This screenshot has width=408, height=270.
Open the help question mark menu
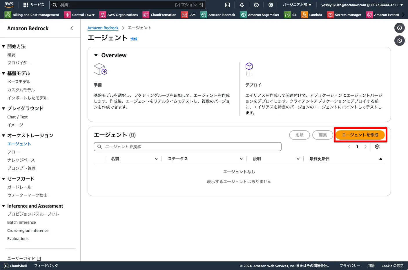coord(256,5)
